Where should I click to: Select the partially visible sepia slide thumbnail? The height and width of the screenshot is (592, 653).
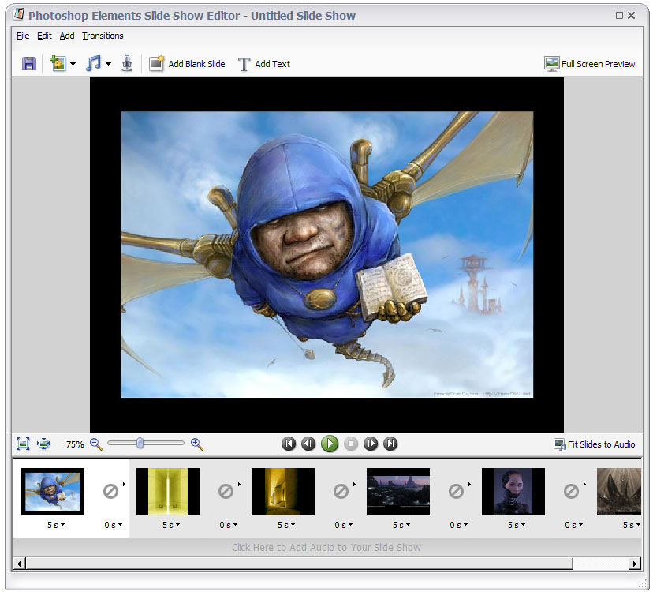point(619,492)
